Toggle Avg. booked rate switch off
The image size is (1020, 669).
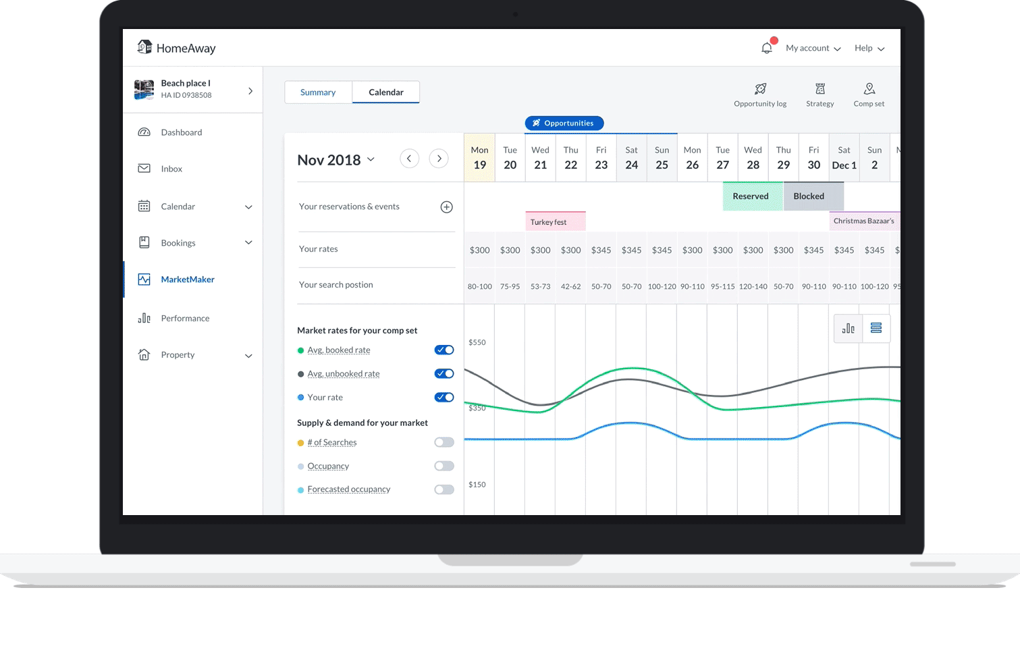coord(444,350)
